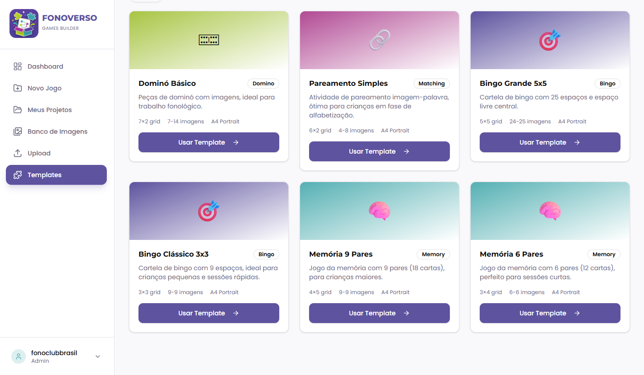Use the Pareamento Simples template
This screenshot has width=644, height=375.
coord(379,151)
